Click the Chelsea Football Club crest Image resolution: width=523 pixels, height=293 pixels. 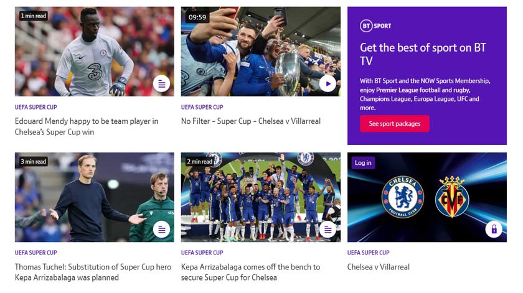402,197
